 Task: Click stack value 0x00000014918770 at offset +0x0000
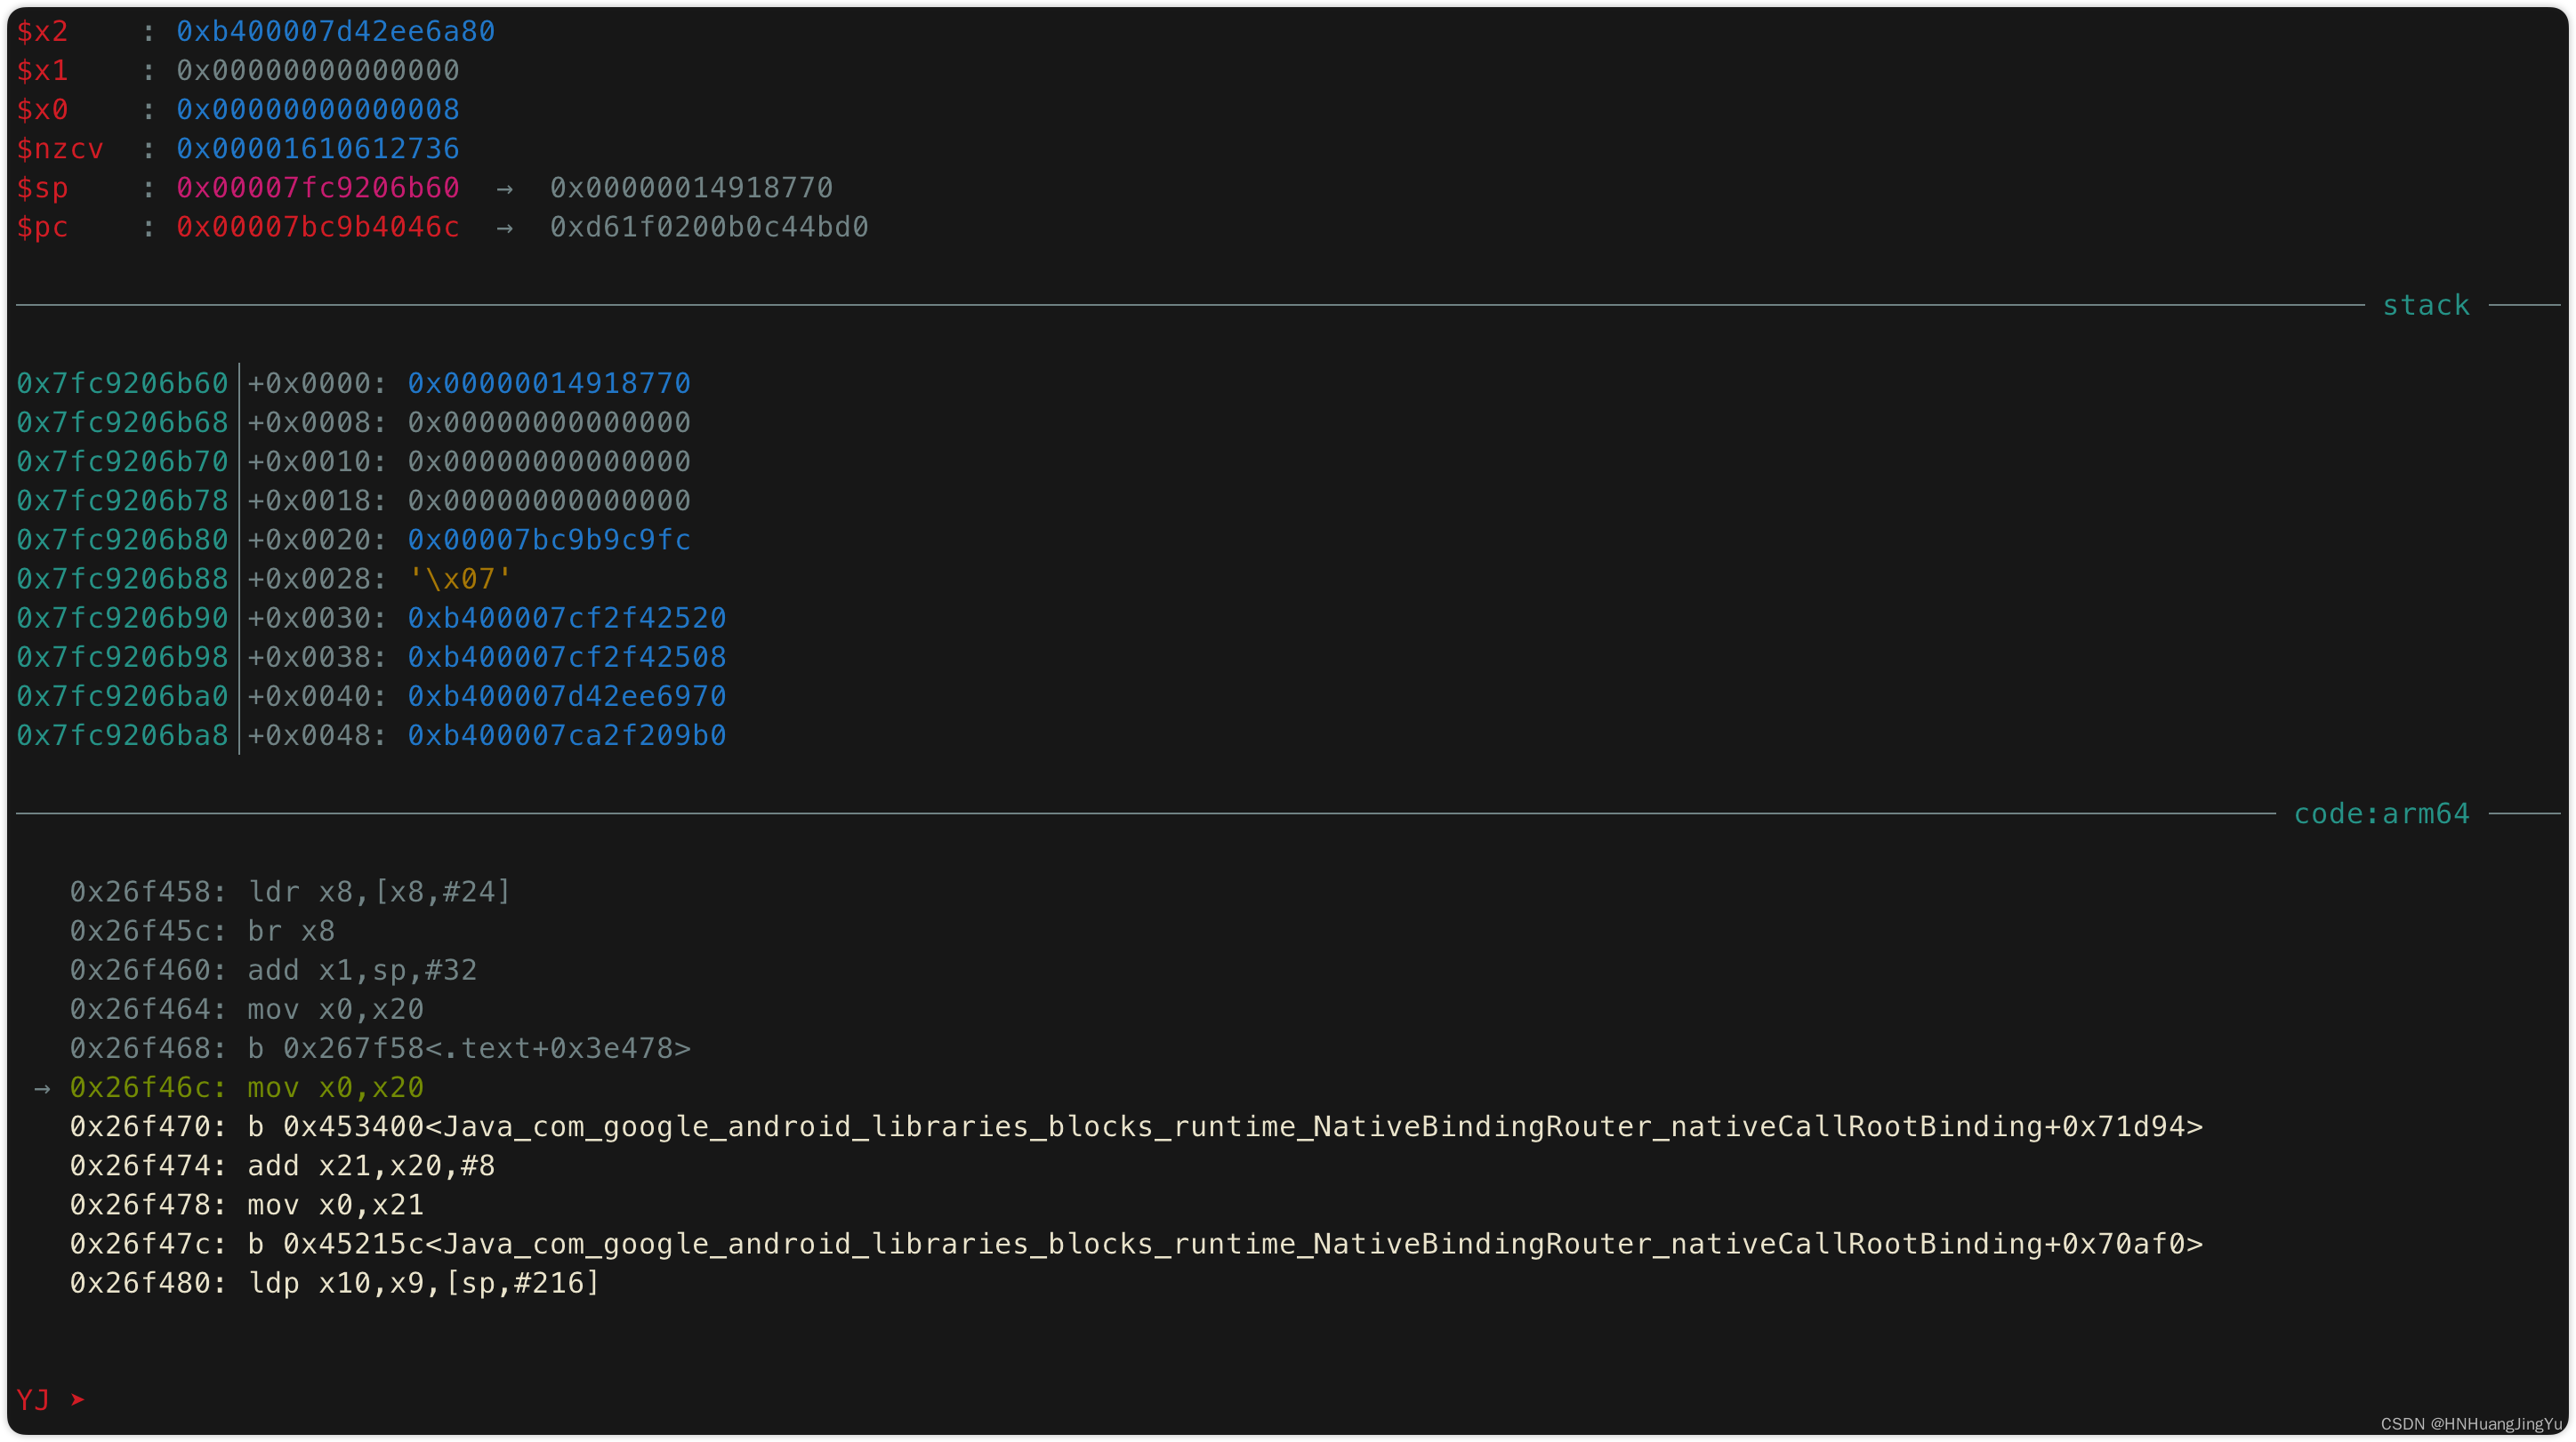[x=548, y=383]
